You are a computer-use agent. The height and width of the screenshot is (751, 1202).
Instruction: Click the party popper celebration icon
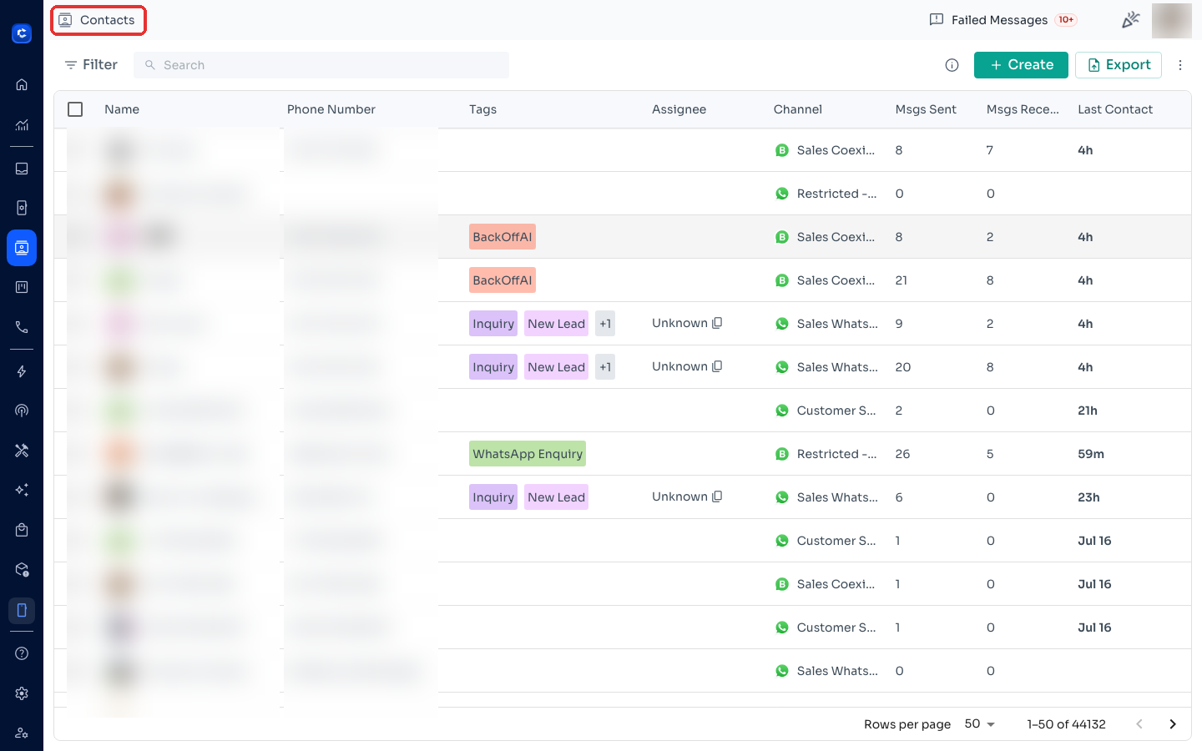1130,20
